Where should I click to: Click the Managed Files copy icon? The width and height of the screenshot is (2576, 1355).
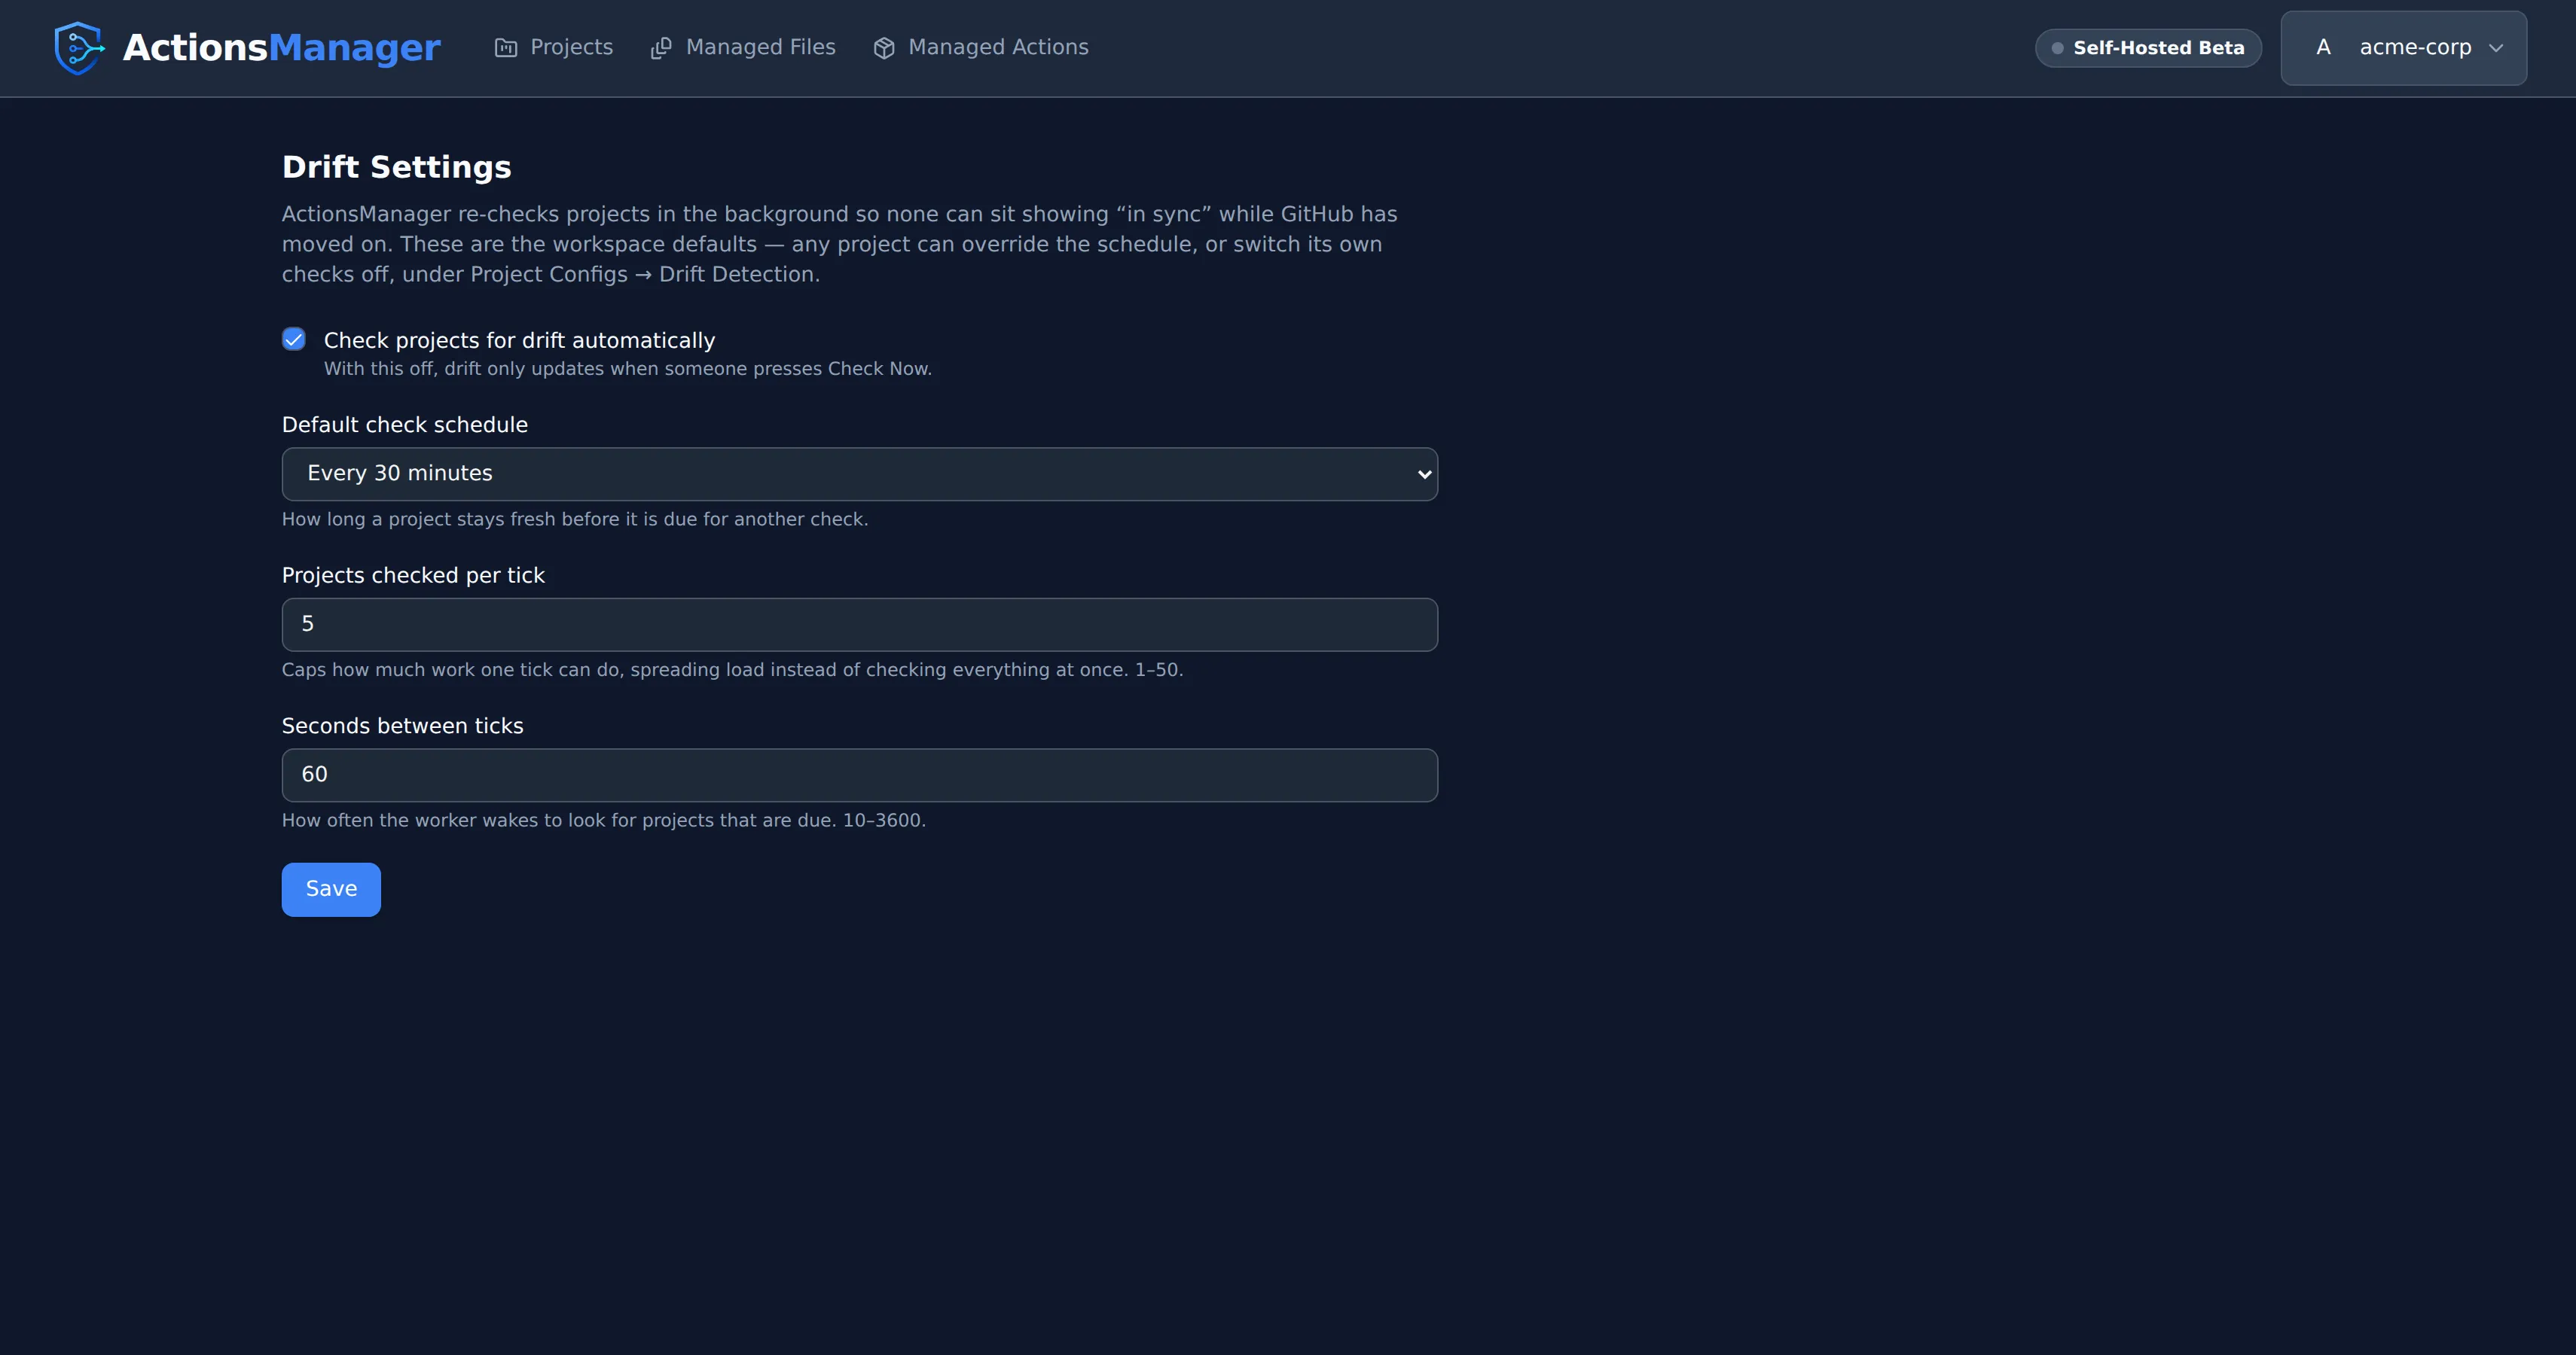[661, 48]
